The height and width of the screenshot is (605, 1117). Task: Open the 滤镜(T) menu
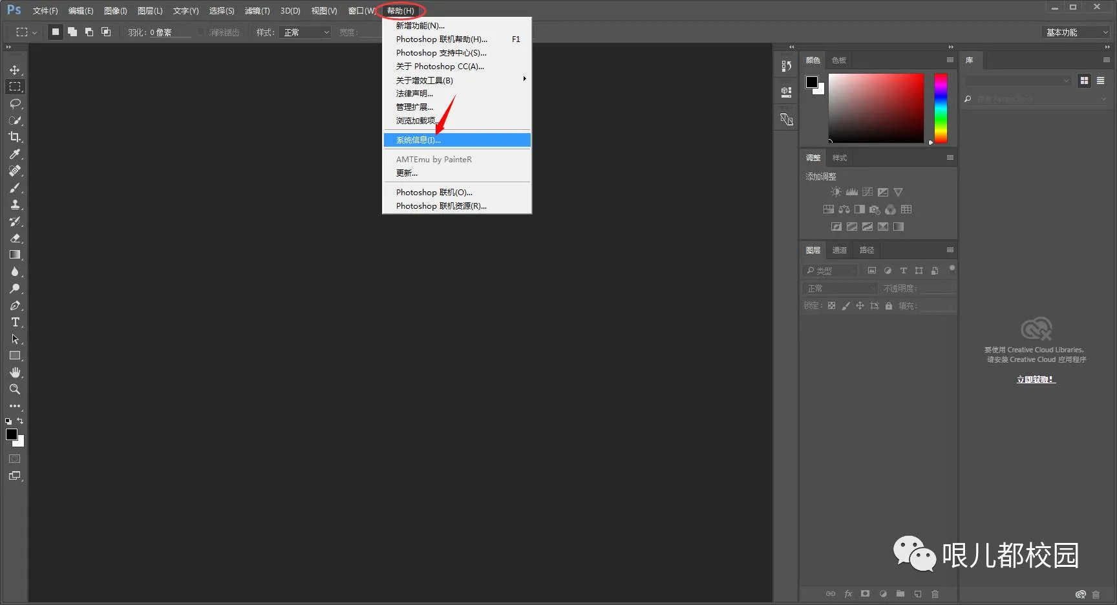click(257, 11)
